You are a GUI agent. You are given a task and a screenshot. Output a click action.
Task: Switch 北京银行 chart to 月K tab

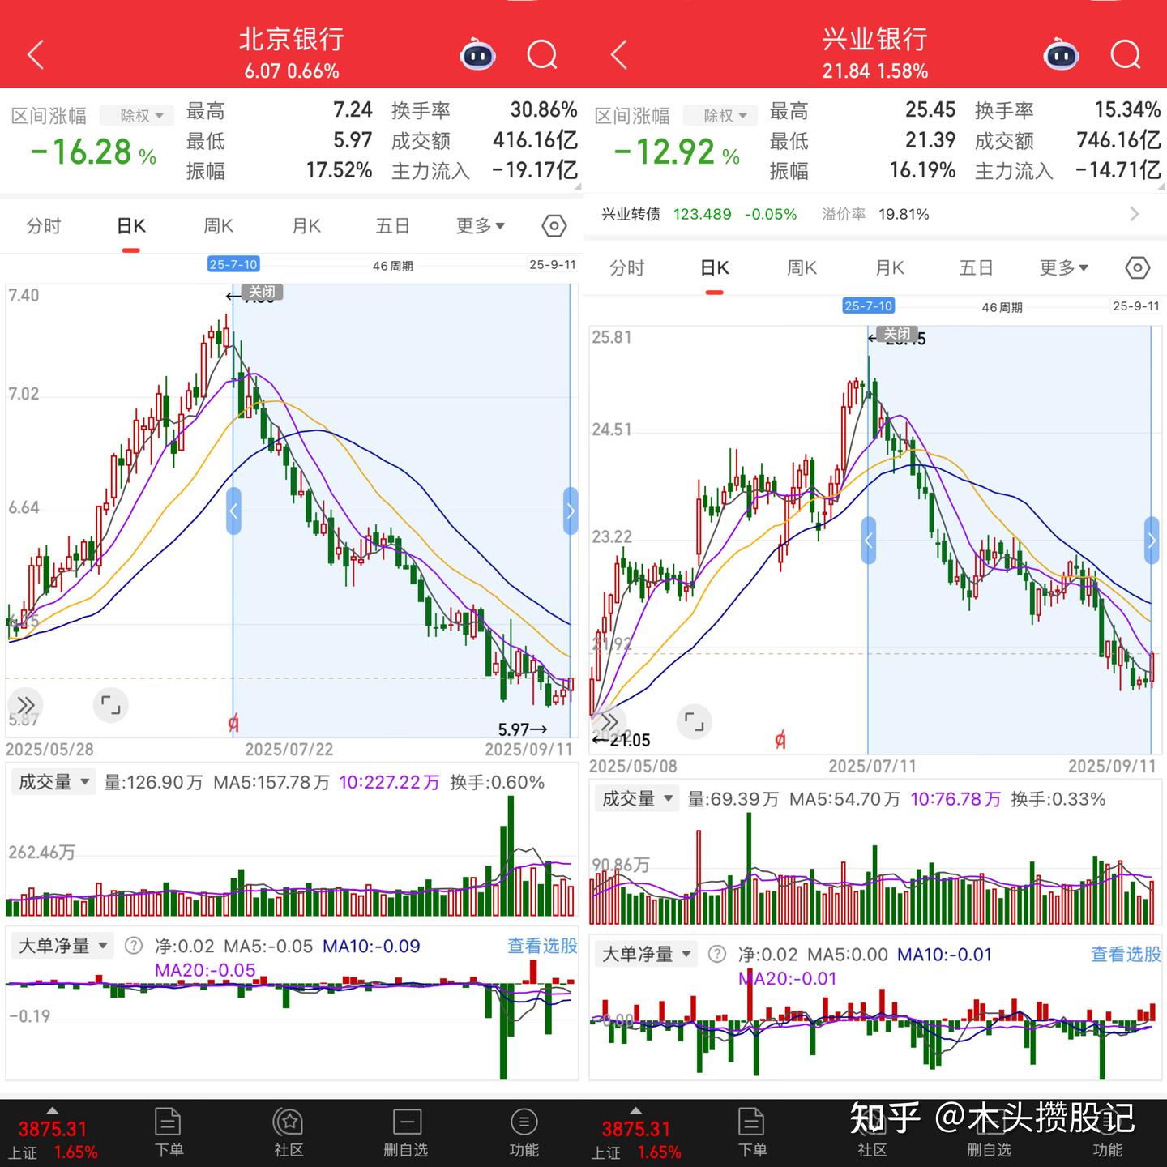click(x=306, y=225)
